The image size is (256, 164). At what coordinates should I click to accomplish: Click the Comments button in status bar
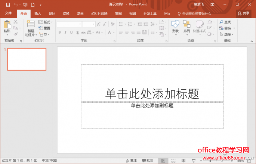pos(147,160)
